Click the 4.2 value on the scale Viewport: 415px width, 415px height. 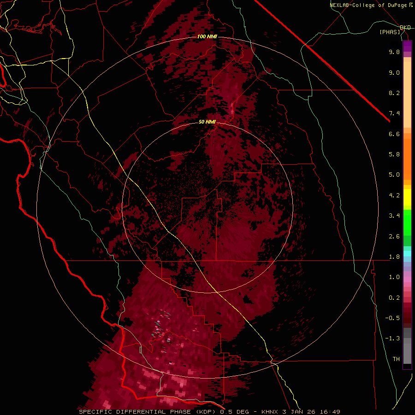394,196
